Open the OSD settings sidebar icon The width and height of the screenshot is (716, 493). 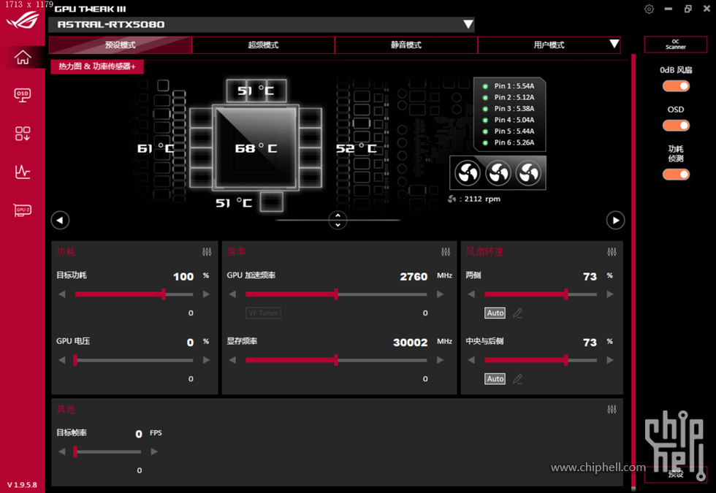coord(23,96)
